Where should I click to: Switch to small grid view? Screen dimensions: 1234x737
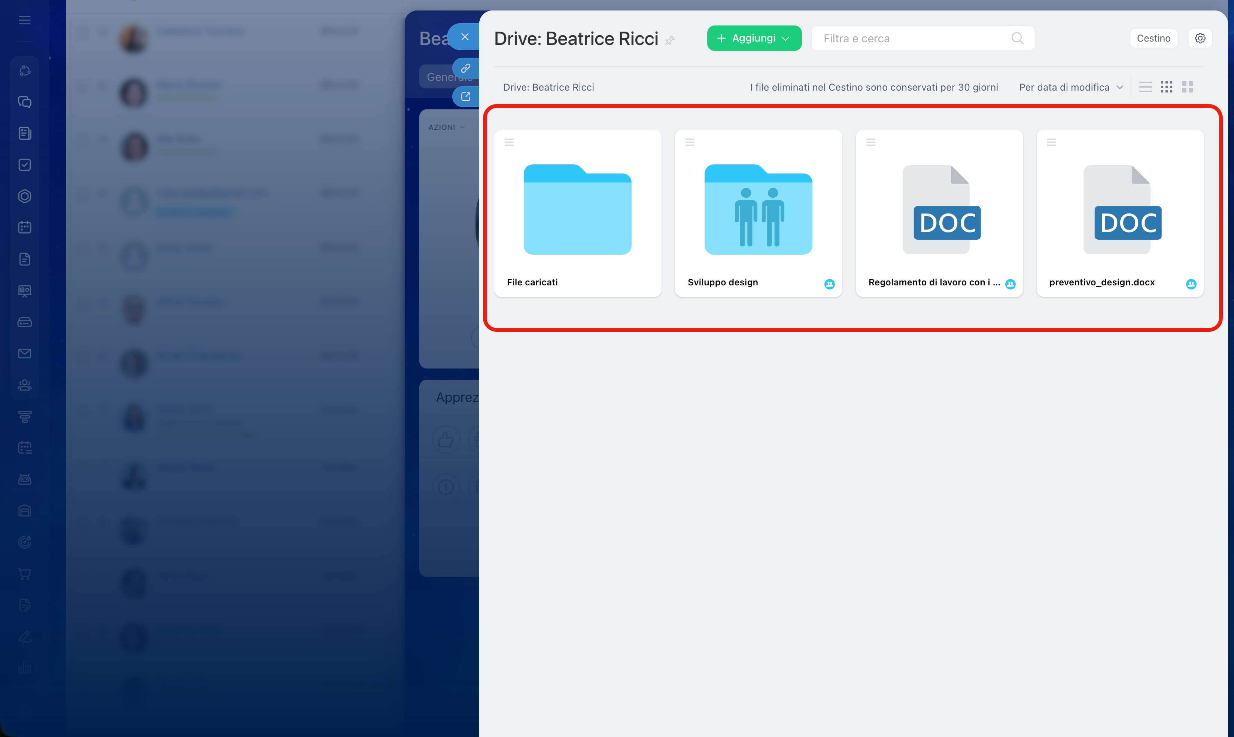tap(1166, 87)
